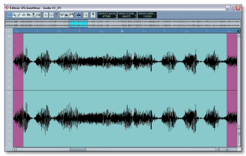The image size is (246, 156).
Task: Click the 'sélection entière' value 126908
Action: coord(147,16)
